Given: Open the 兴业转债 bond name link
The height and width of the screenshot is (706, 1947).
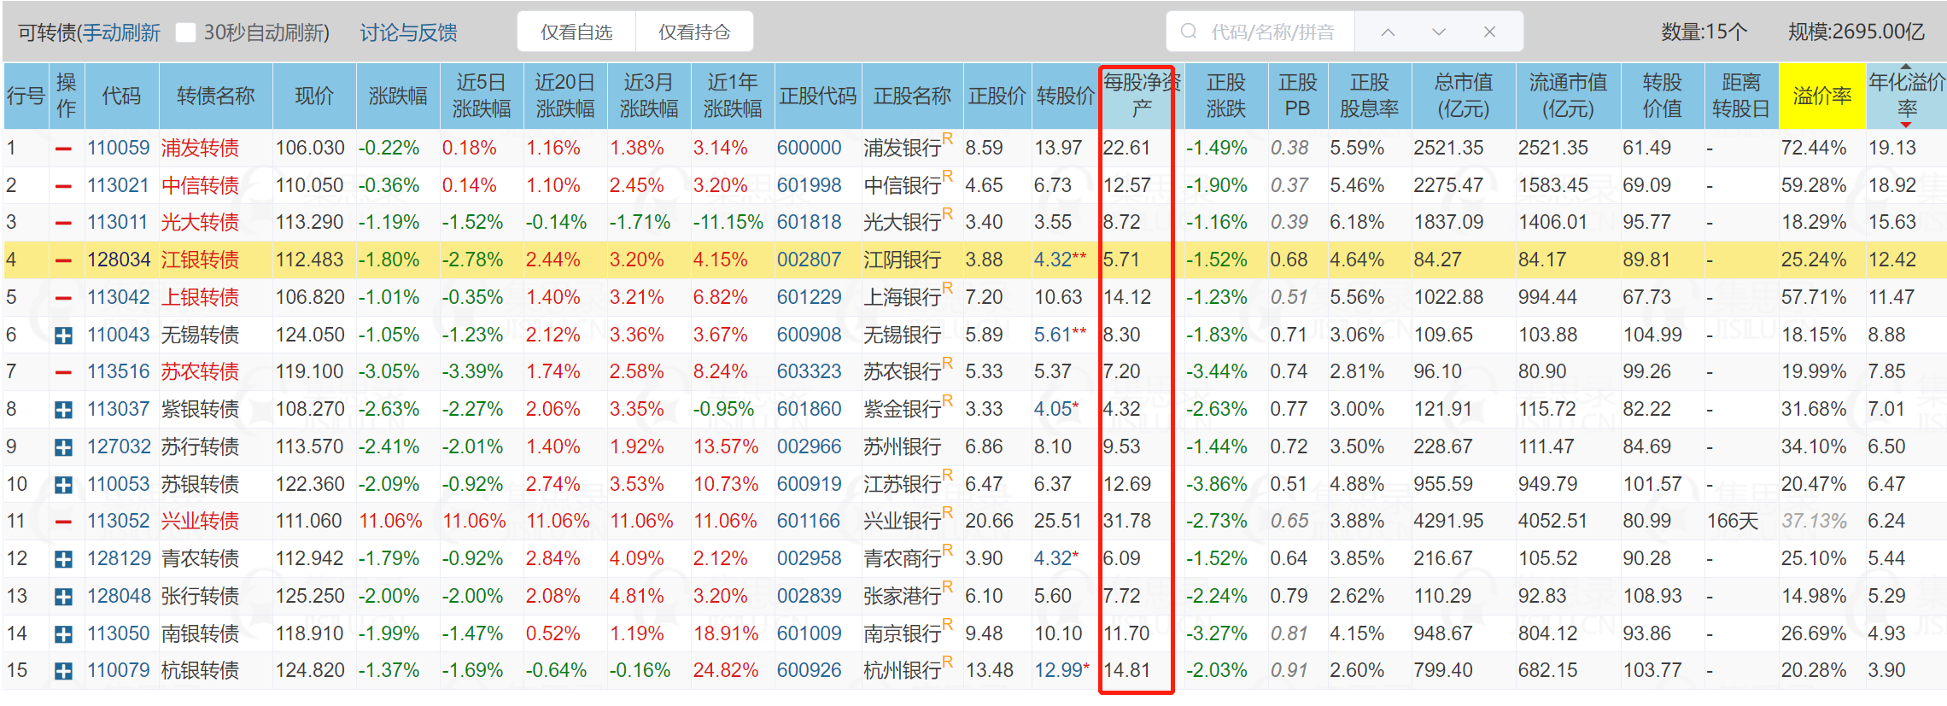Looking at the screenshot, I should (200, 521).
